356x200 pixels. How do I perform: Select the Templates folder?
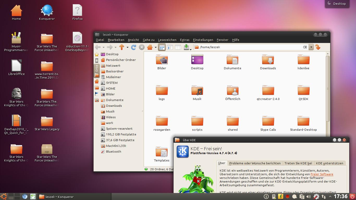tap(162, 154)
